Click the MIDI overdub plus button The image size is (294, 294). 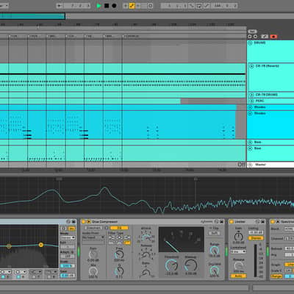coord(126,6)
